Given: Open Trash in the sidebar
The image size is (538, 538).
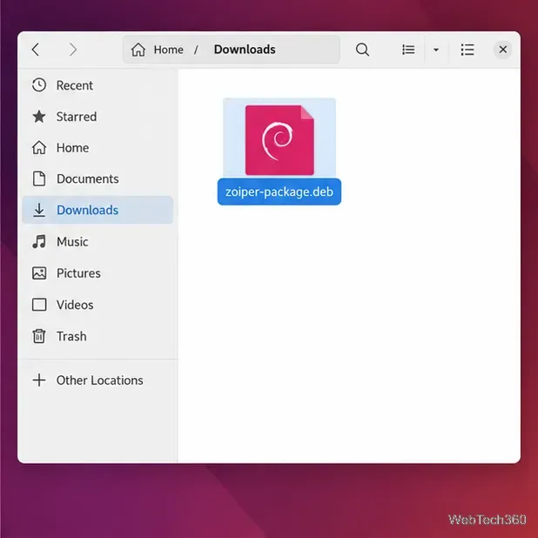Looking at the screenshot, I should coord(98,336).
